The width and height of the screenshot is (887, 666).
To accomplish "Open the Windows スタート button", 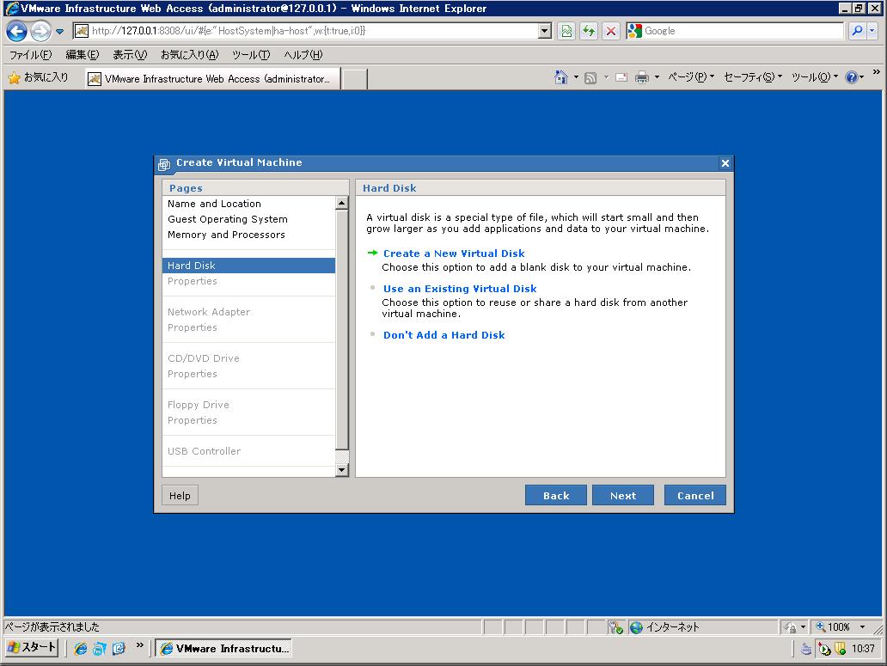I will 33,648.
